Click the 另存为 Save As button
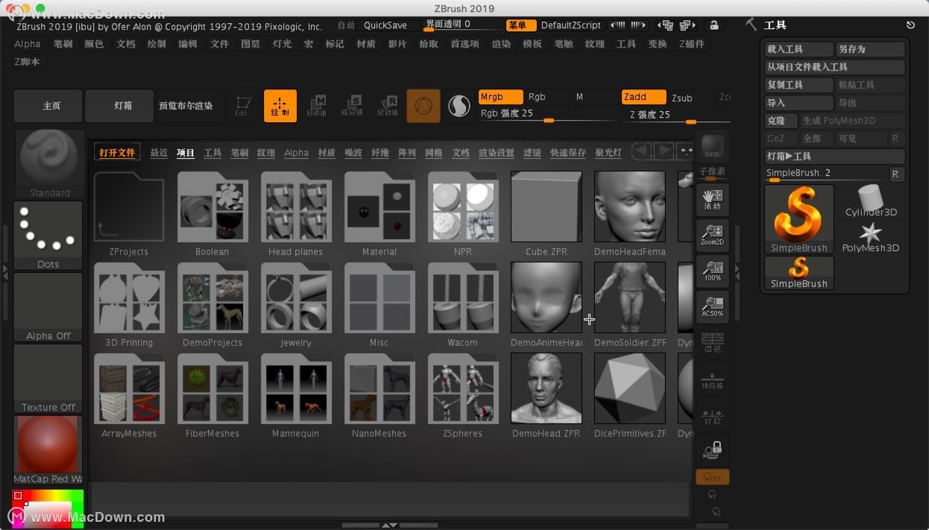929x530 pixels. tap(871, 49)
